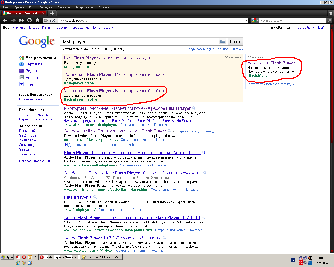Screen dimensions: 334x267
Task: Close the flash player tab
Action: (x=43, y=13)
